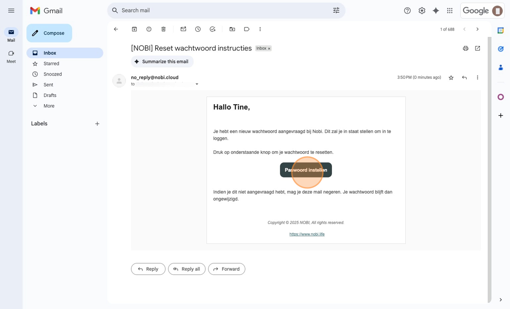This screenshot has height=309, width=510.
Task: Expand More in the left sidebar
Action: (49, 106)
